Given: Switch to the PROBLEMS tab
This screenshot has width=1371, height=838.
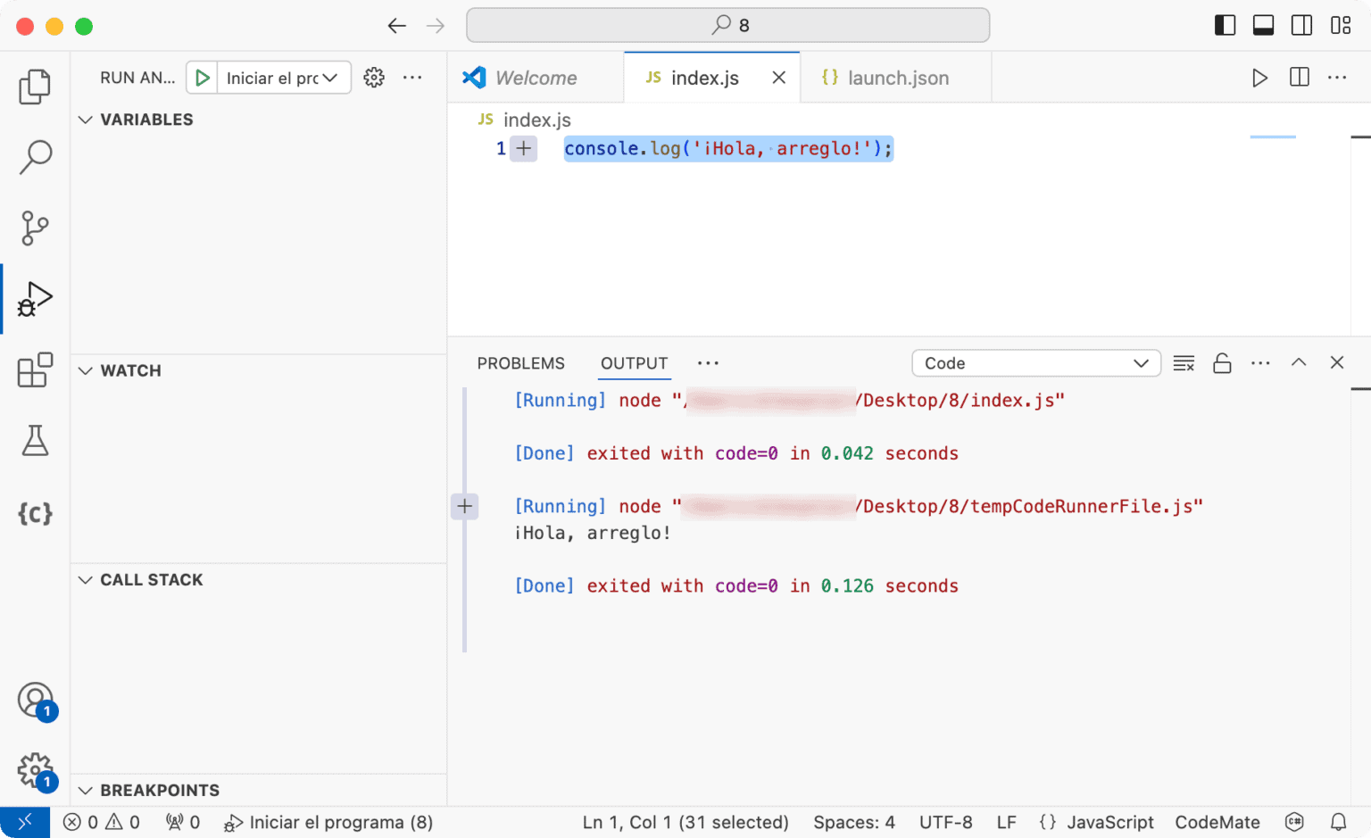Looking at the screenshot, I should pyautogui.click(x=520, y=362).
